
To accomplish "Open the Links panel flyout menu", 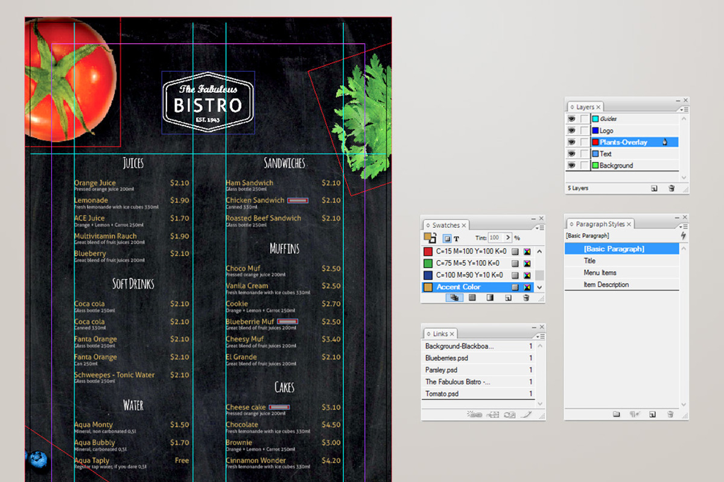I will point(540,336).
